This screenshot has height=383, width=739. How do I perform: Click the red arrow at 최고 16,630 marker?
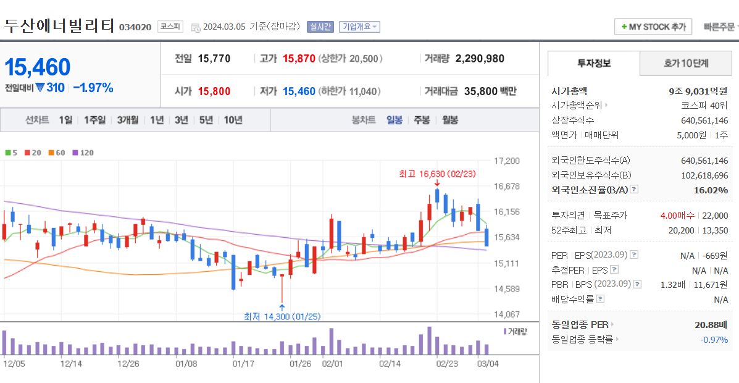pos(437,183)
